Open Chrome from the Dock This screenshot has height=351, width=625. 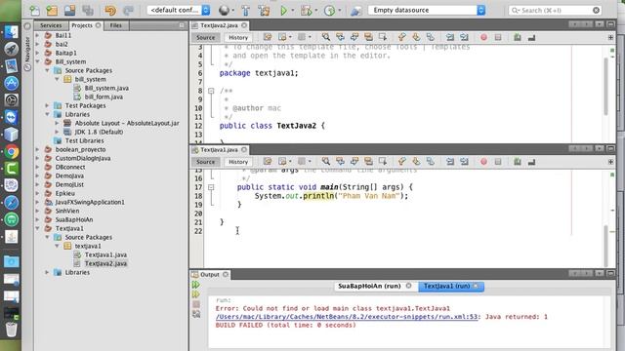[x=11, y=152]
